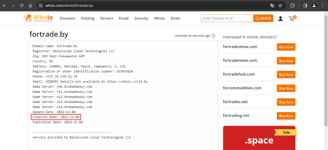Open the Chrome three-dot menu
The width and height of the screenshot is (328, 150).
pyautogui.click(x=323, y=5)
